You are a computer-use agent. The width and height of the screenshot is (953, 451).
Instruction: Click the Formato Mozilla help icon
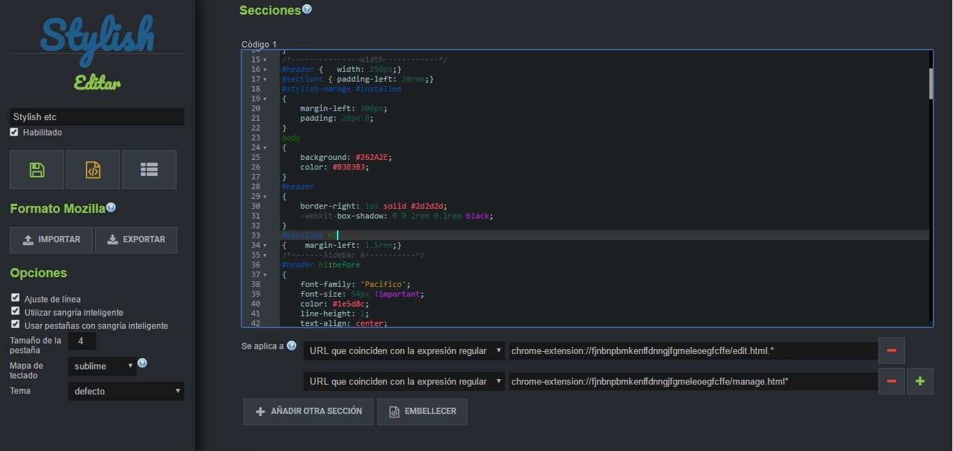tap(110, 205)
